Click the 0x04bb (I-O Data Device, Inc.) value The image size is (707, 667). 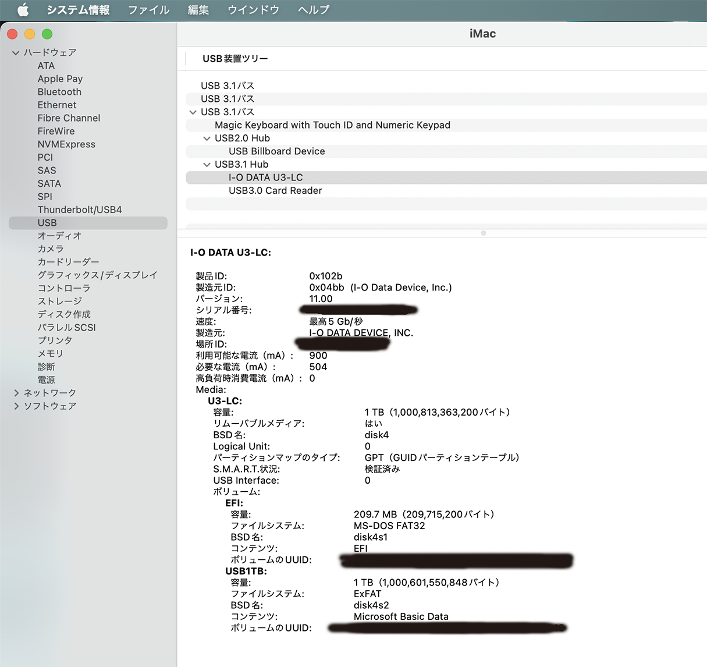pyautogui.click(x=381, y=288)
